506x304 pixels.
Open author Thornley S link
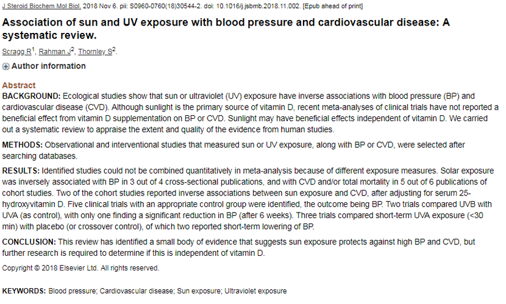tap(95, 52)
